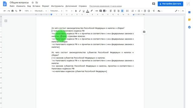Click the Undo arrow icon
The image size is (193, 108).
[5, 11]
